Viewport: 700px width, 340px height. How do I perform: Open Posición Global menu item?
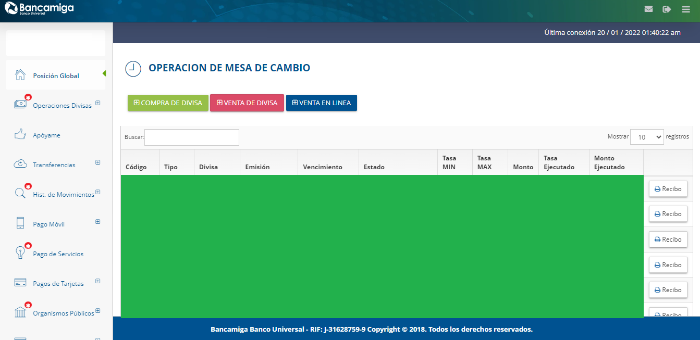point(56,76)
